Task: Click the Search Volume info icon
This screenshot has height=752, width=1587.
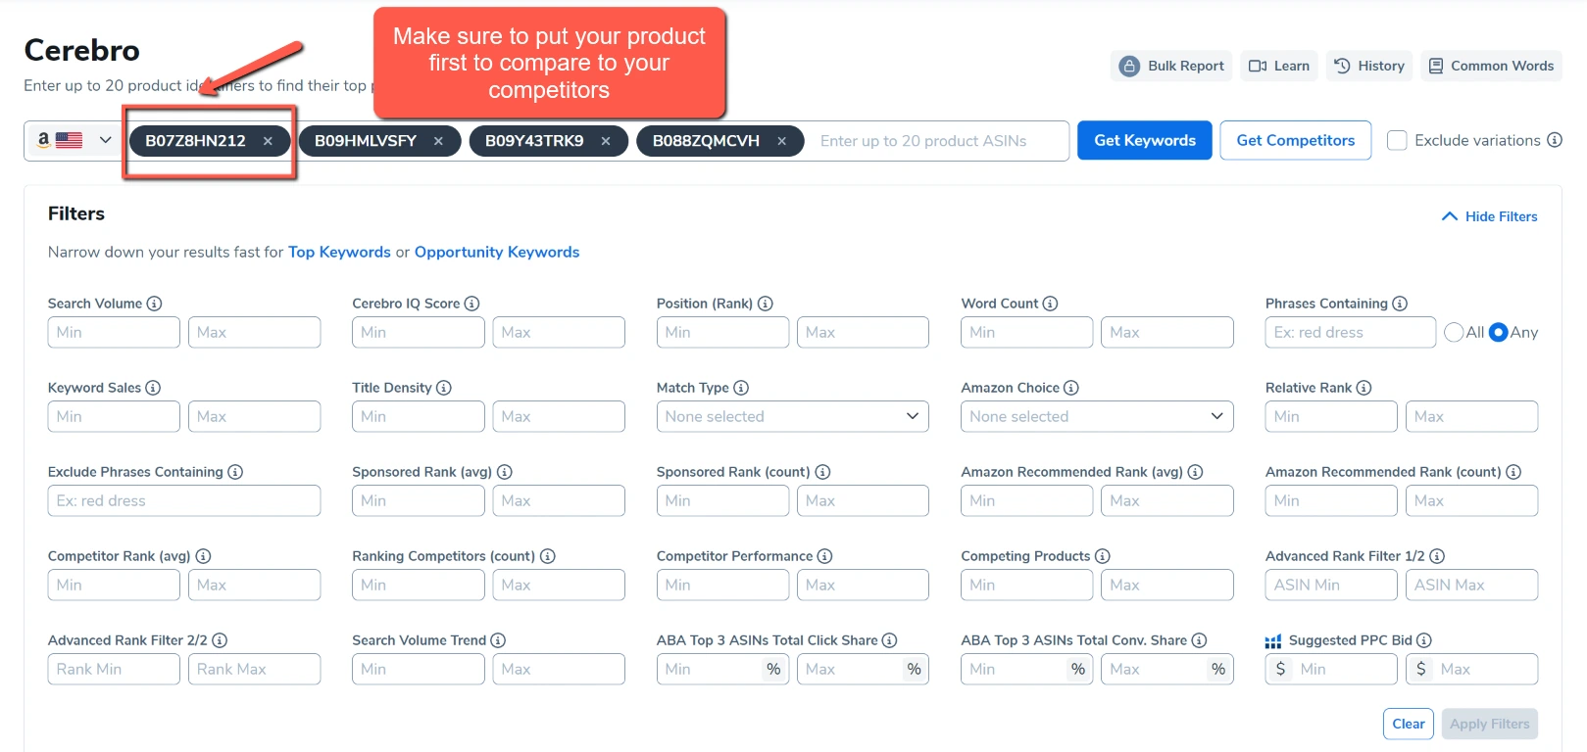Action: 154,304
